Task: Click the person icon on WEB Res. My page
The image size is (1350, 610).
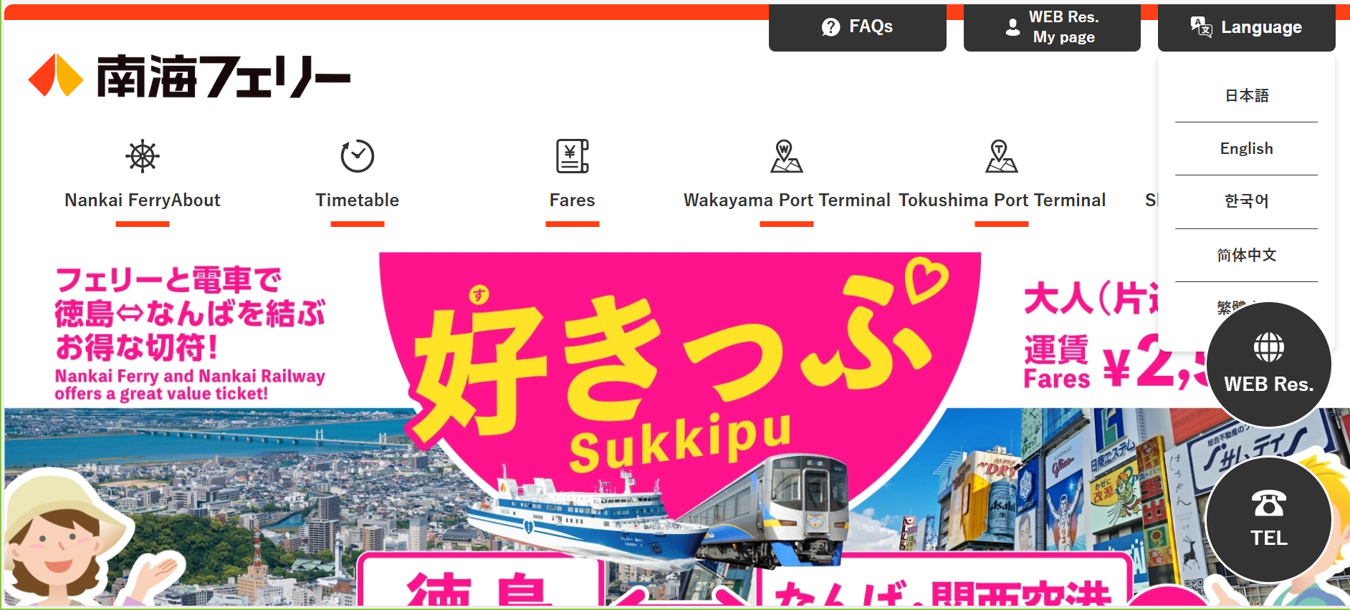Action: pos(1012,27)
